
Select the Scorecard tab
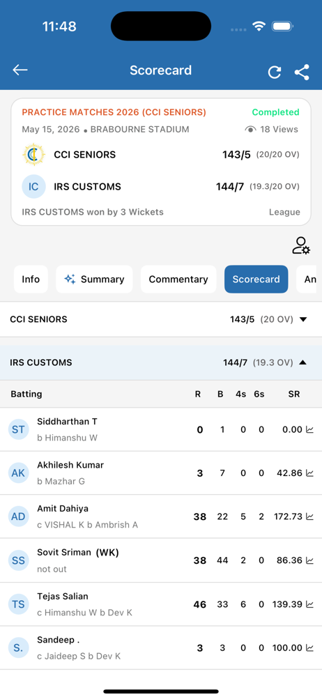[x=256, y=279]
